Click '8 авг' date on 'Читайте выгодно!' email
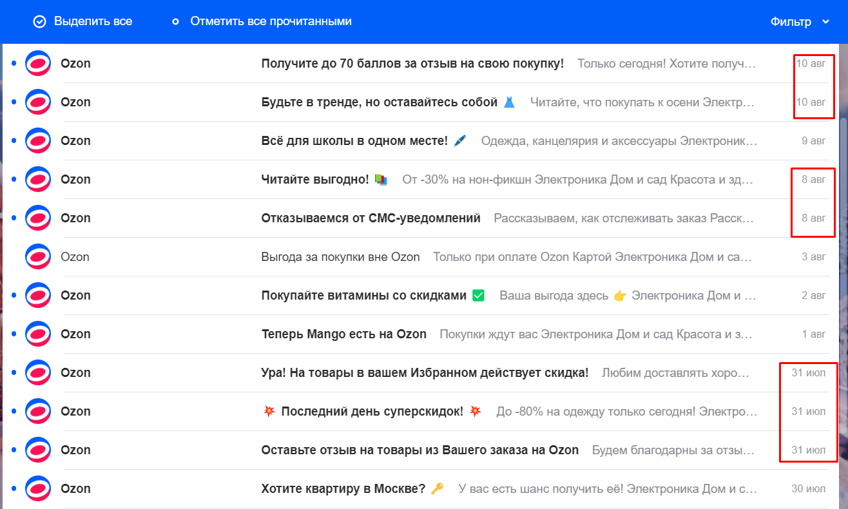The width and height of the screenshot is (848, 509). pos(814,179)
